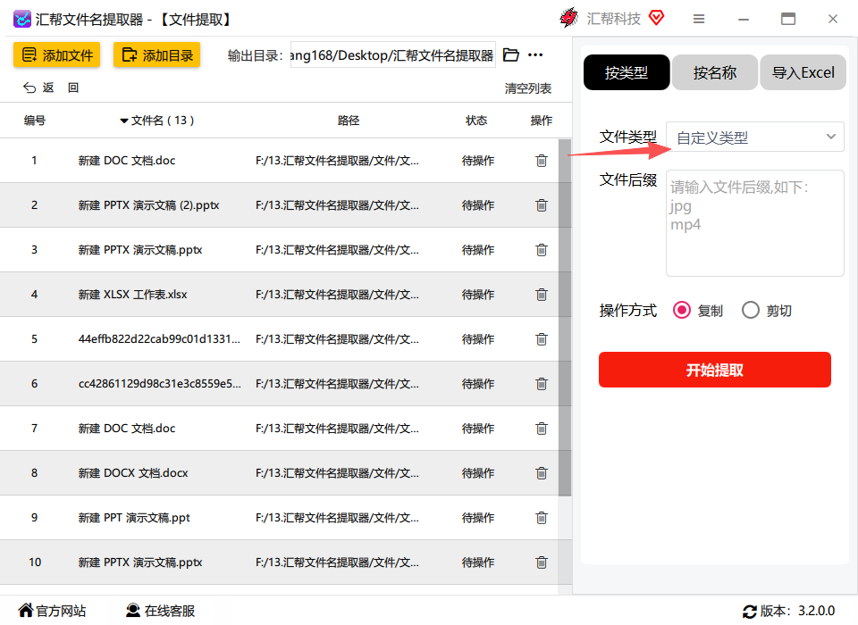Image resolution: width=858 pixels, height=625 pixels.
Task: Click the 添加文件 button
Action: click(57, 54)
